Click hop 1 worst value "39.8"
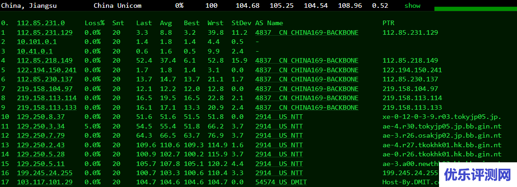 pyautogui.click(x=216, y=32)
